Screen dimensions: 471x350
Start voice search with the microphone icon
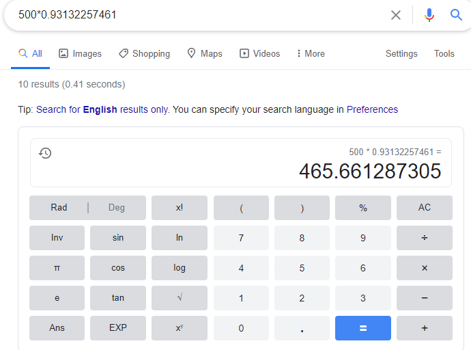tap(429, 15)
